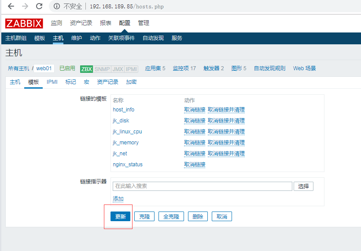The image size is (361, 251).
Task: Open the 配置 top menu
Action: (125, 23)
